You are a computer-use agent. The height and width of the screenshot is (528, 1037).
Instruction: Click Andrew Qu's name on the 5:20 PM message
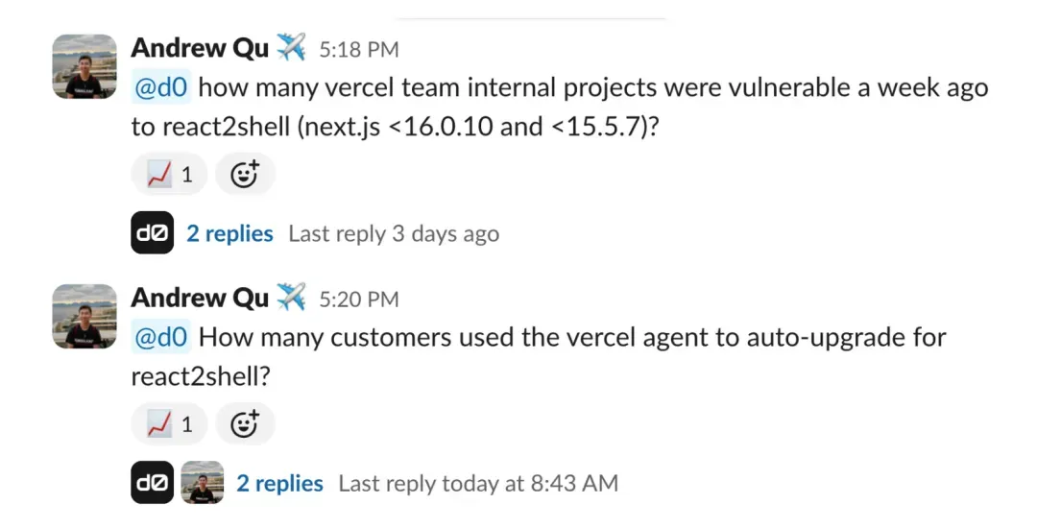(200, 298)
